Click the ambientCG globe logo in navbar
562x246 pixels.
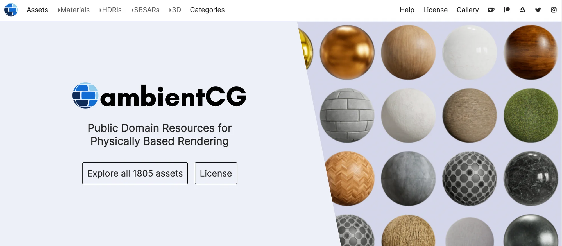[x=11, y=10]
